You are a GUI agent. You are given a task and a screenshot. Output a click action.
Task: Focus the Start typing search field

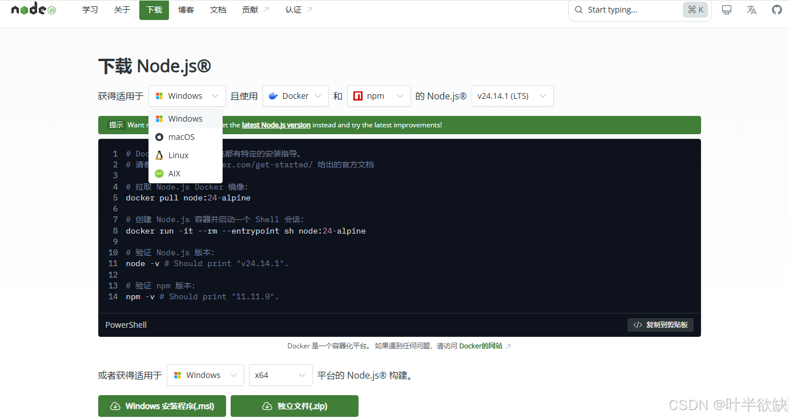(639, 10)
